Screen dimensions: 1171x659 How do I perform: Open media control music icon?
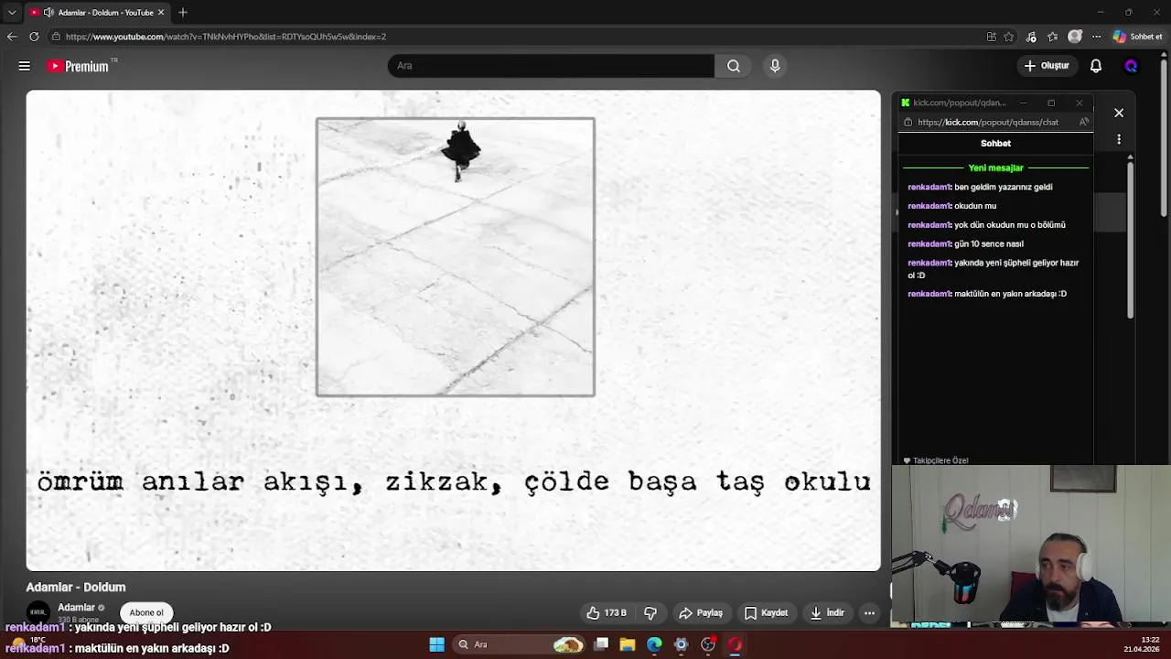[1031, 37]
